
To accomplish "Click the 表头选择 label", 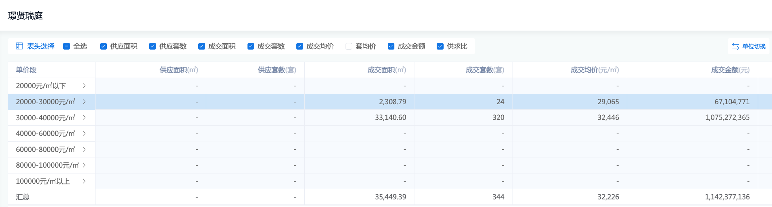I will click(40, 46).
